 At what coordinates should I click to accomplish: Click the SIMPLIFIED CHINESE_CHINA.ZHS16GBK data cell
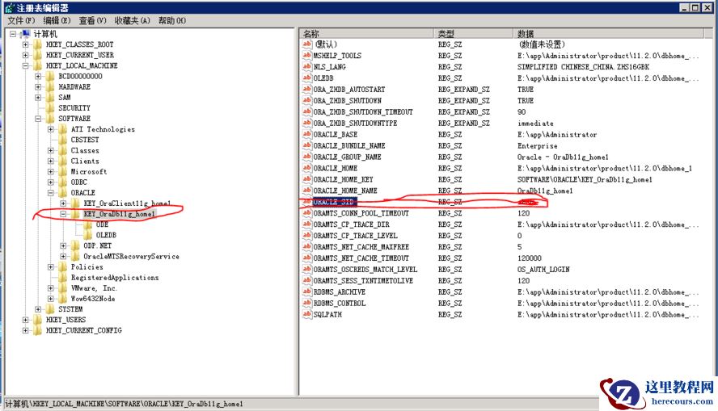pos(583,67)
